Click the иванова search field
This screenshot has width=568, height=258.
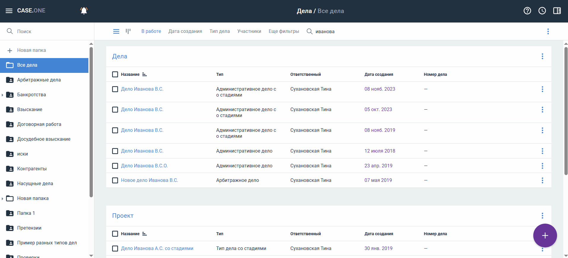click(x=325, y=31)
